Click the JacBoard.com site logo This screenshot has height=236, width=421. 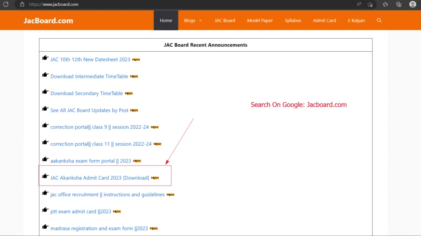pos(48,21)
